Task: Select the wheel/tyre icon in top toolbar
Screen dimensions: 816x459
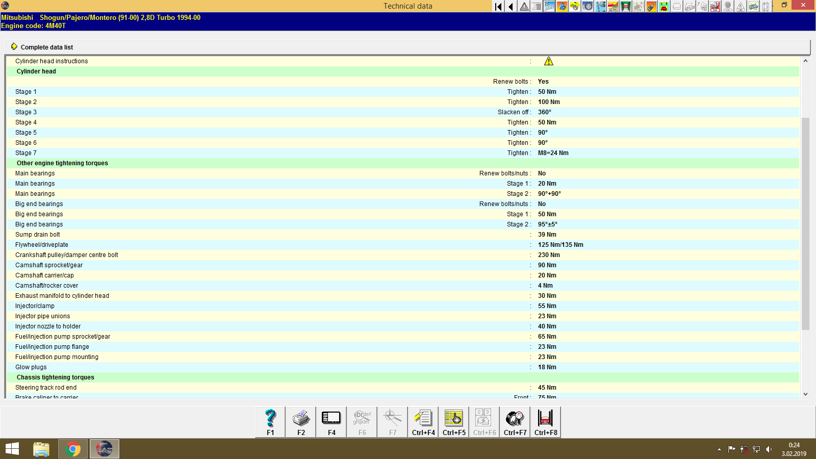Action: click(x=588, y=6)
